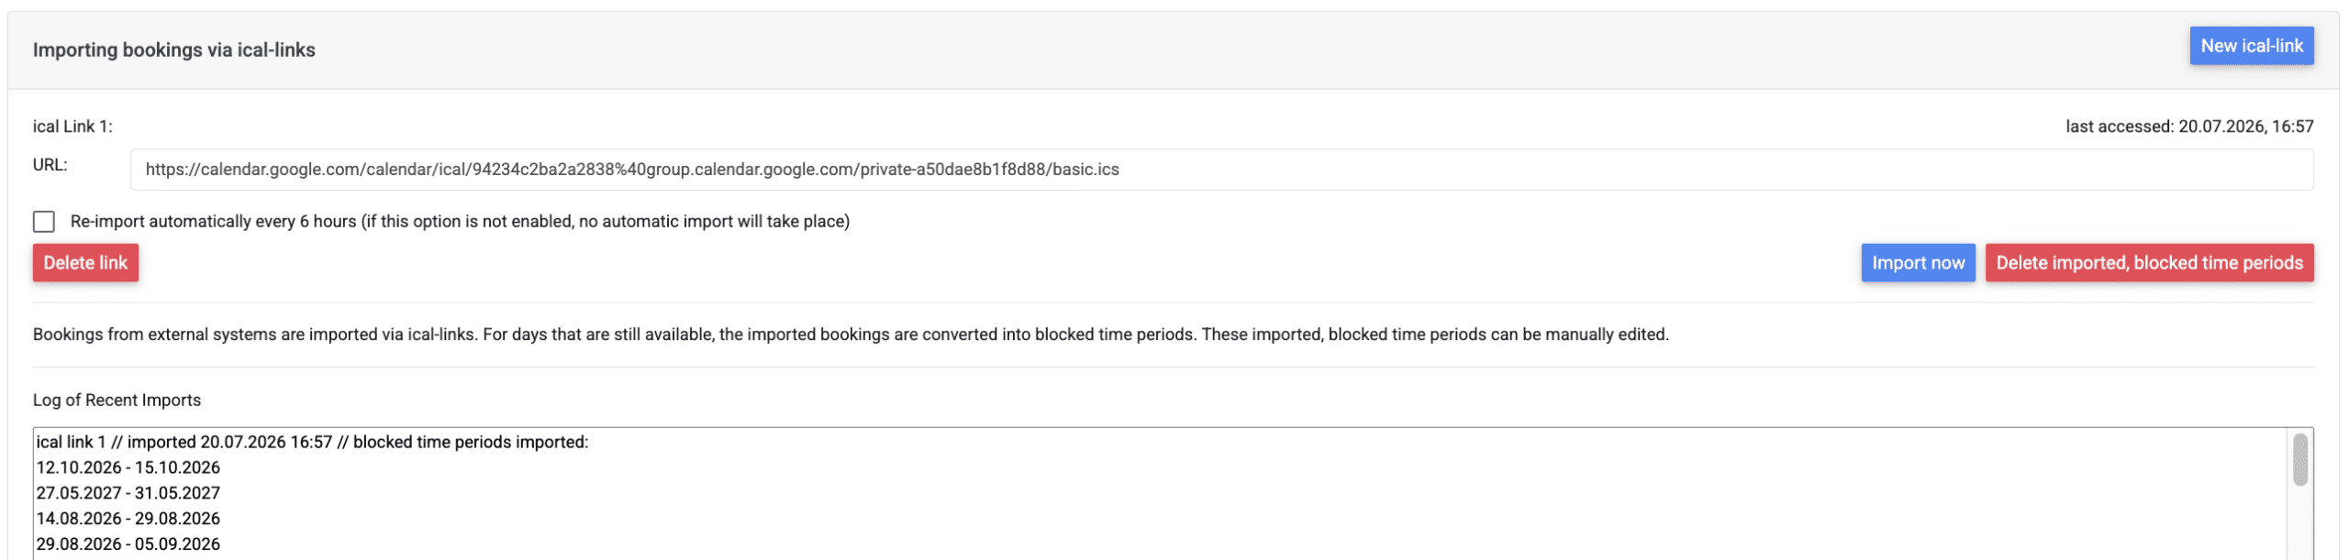The height and width of the screenshot is (560, 2349).
Task: Focus the ical URL input field
Action: coord(1221,170)
